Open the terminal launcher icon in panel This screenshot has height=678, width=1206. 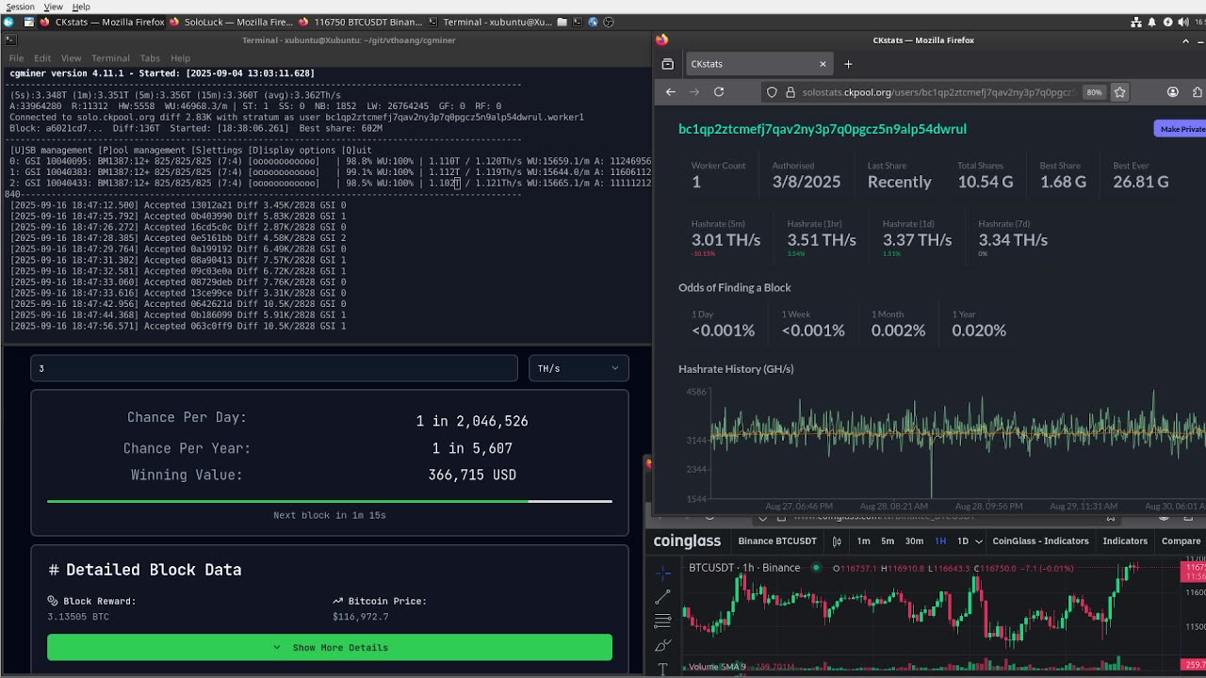(578, 22)
